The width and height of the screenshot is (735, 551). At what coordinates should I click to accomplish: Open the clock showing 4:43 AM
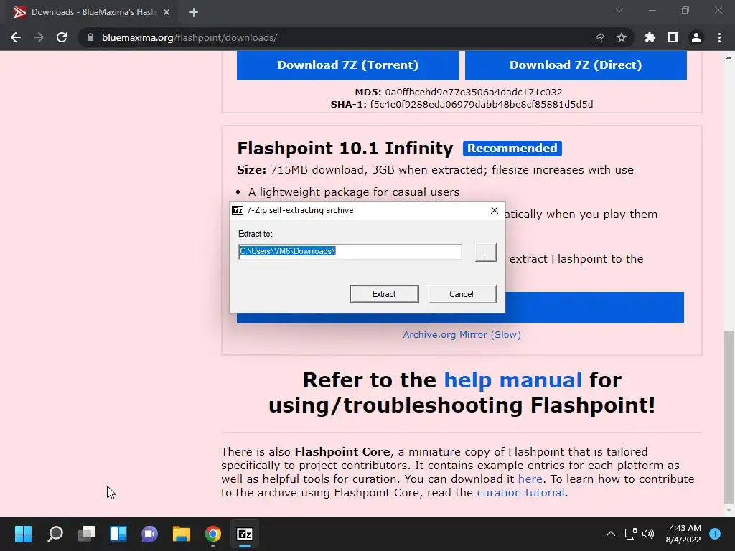tap(684, 534)
